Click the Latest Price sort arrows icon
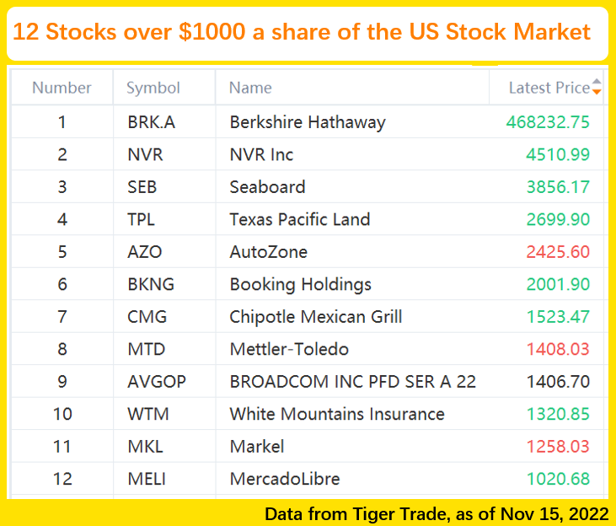The width and height of the screenshot is (616, 526). (597, 87)
